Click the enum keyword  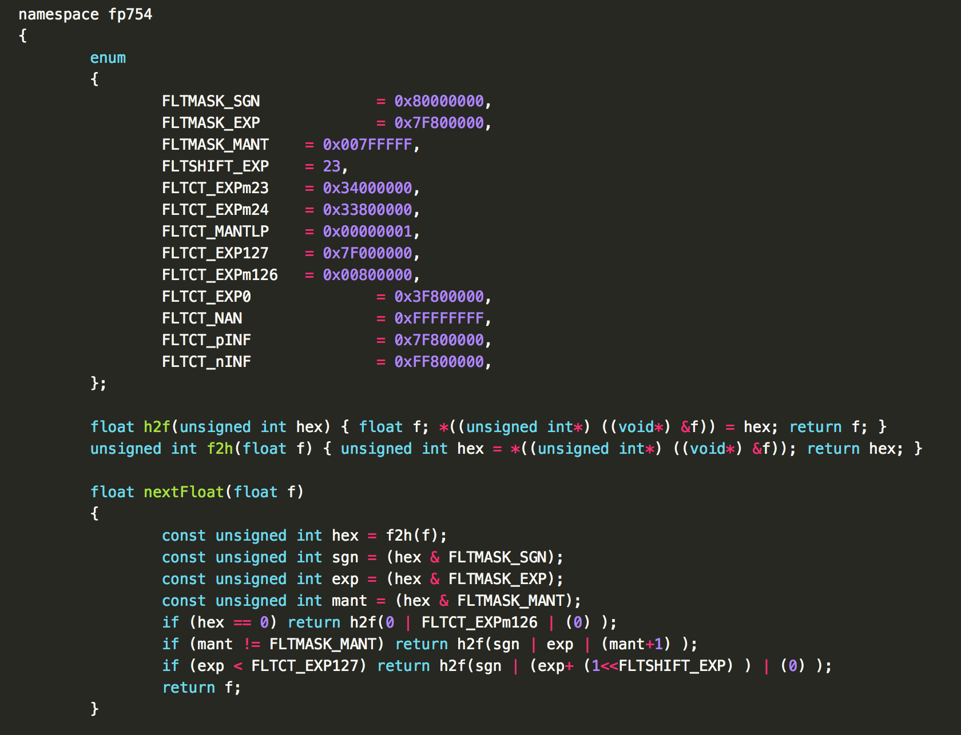(x=108, y=58)
